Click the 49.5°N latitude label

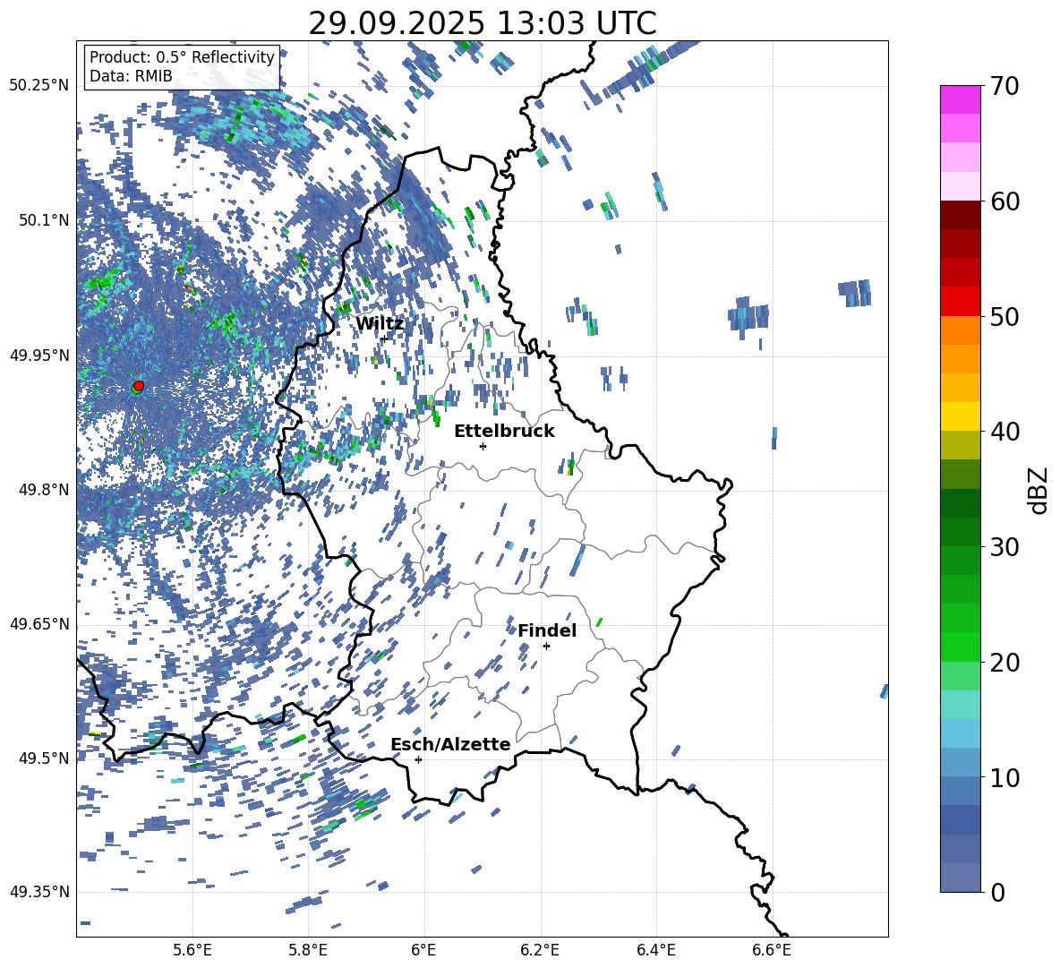(x=44, y=758)
